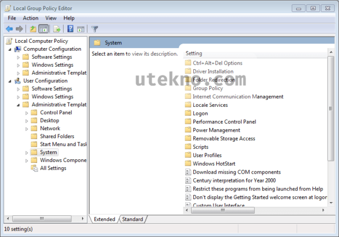Viewport: 339px width, 237px height.
Task: Select Group Policy in the list
Action: pyautogui.click(x=208, y=88)
